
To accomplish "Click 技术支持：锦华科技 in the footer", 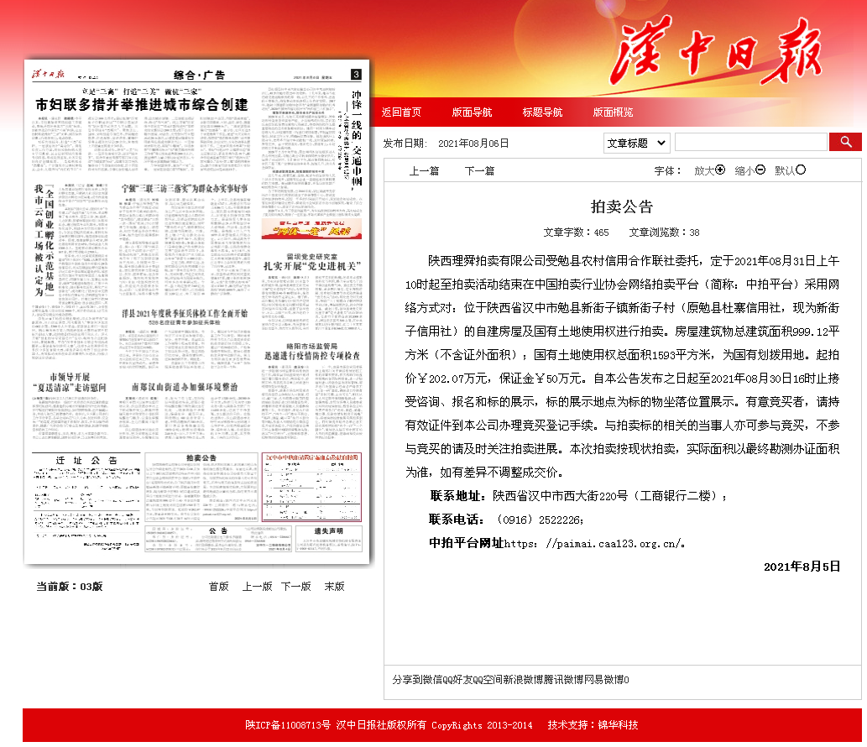I will 593,725.
